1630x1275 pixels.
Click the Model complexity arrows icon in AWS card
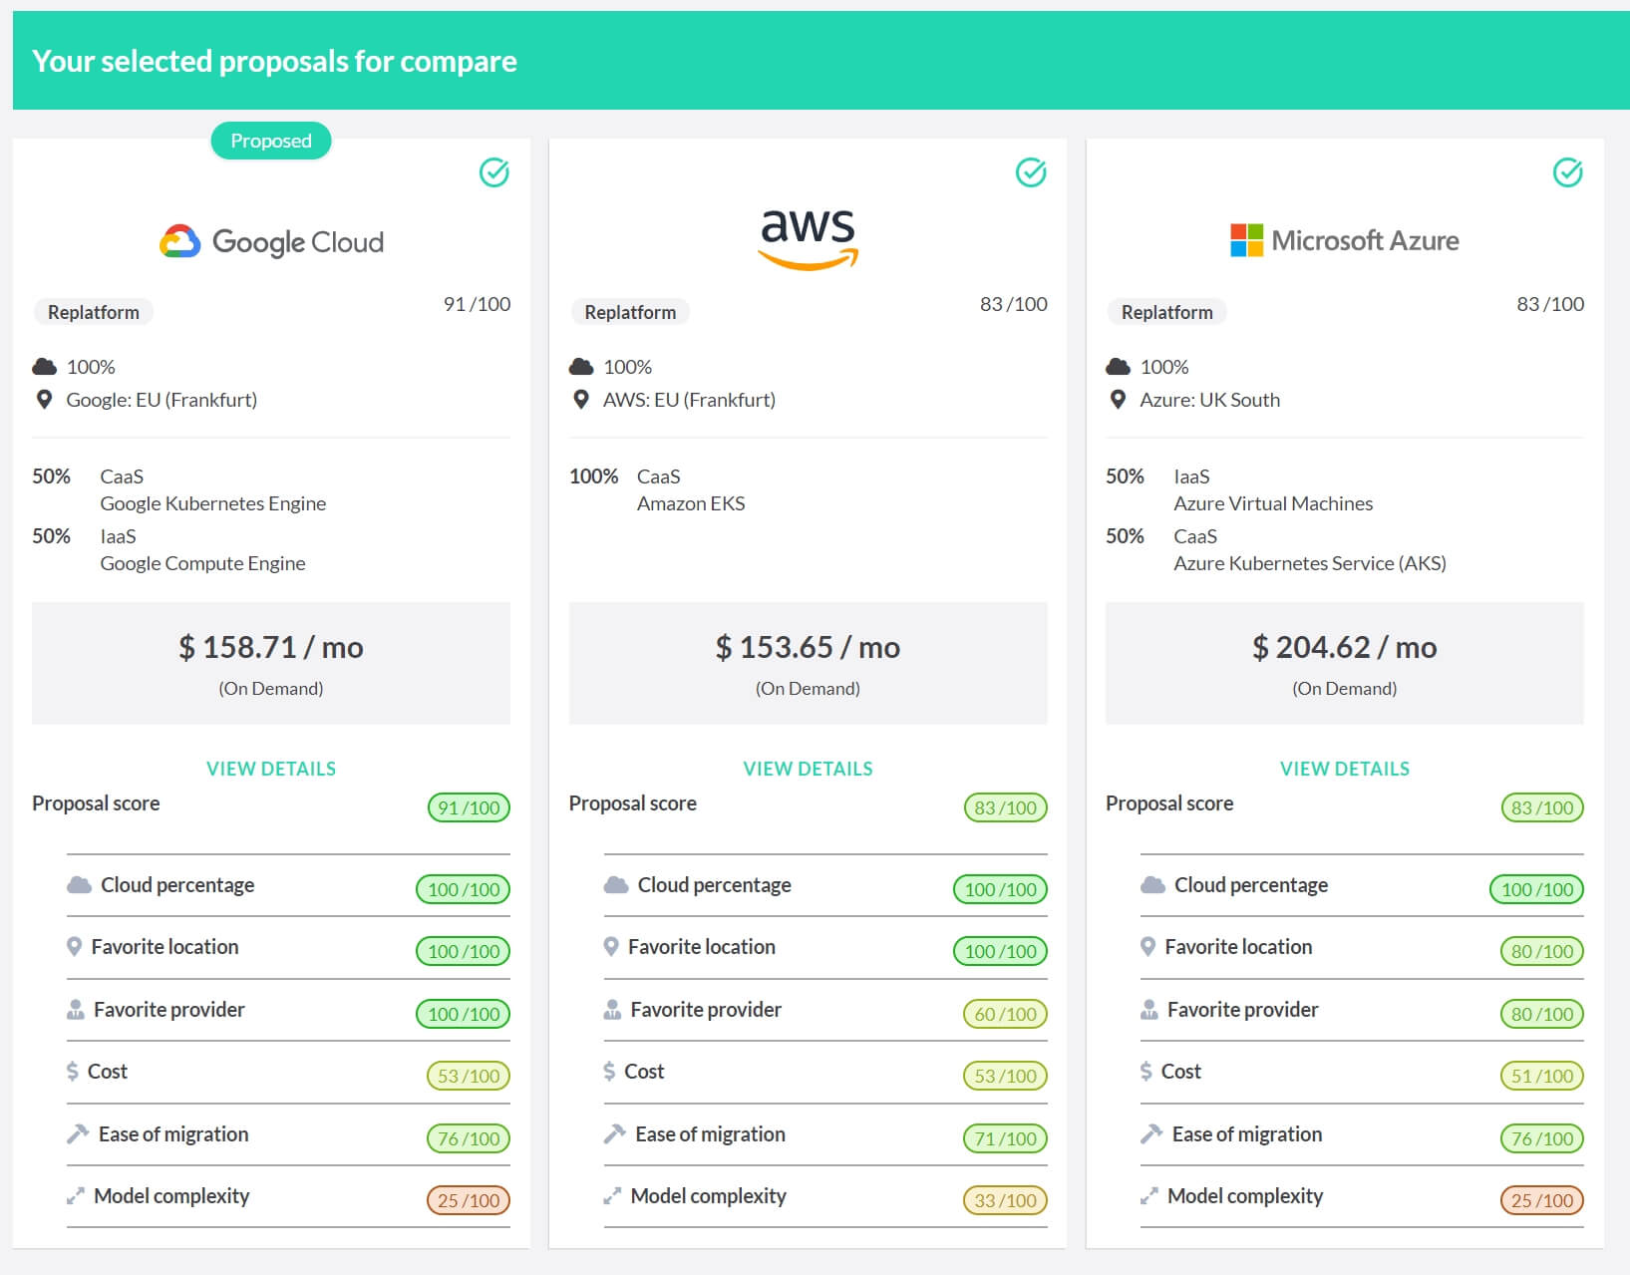click(x=612, y=1196)
